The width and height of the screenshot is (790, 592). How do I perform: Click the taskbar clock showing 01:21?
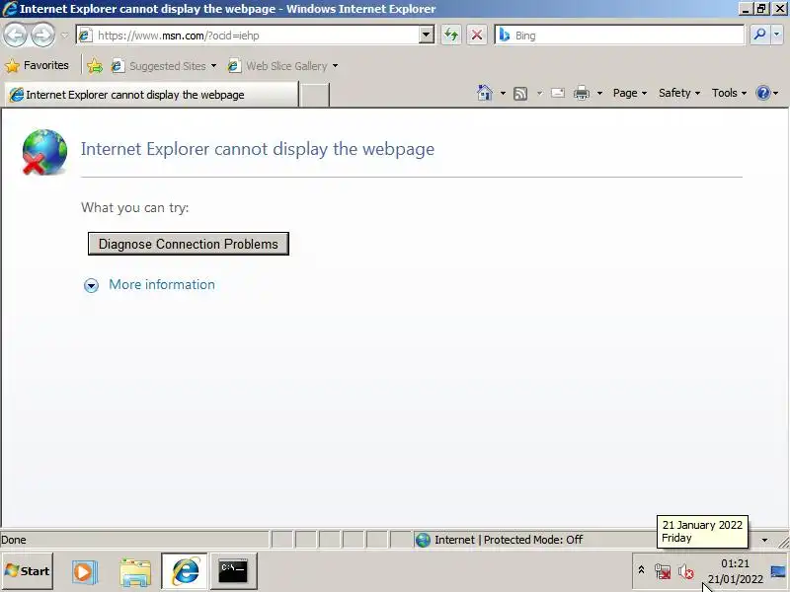coord(735,571)
